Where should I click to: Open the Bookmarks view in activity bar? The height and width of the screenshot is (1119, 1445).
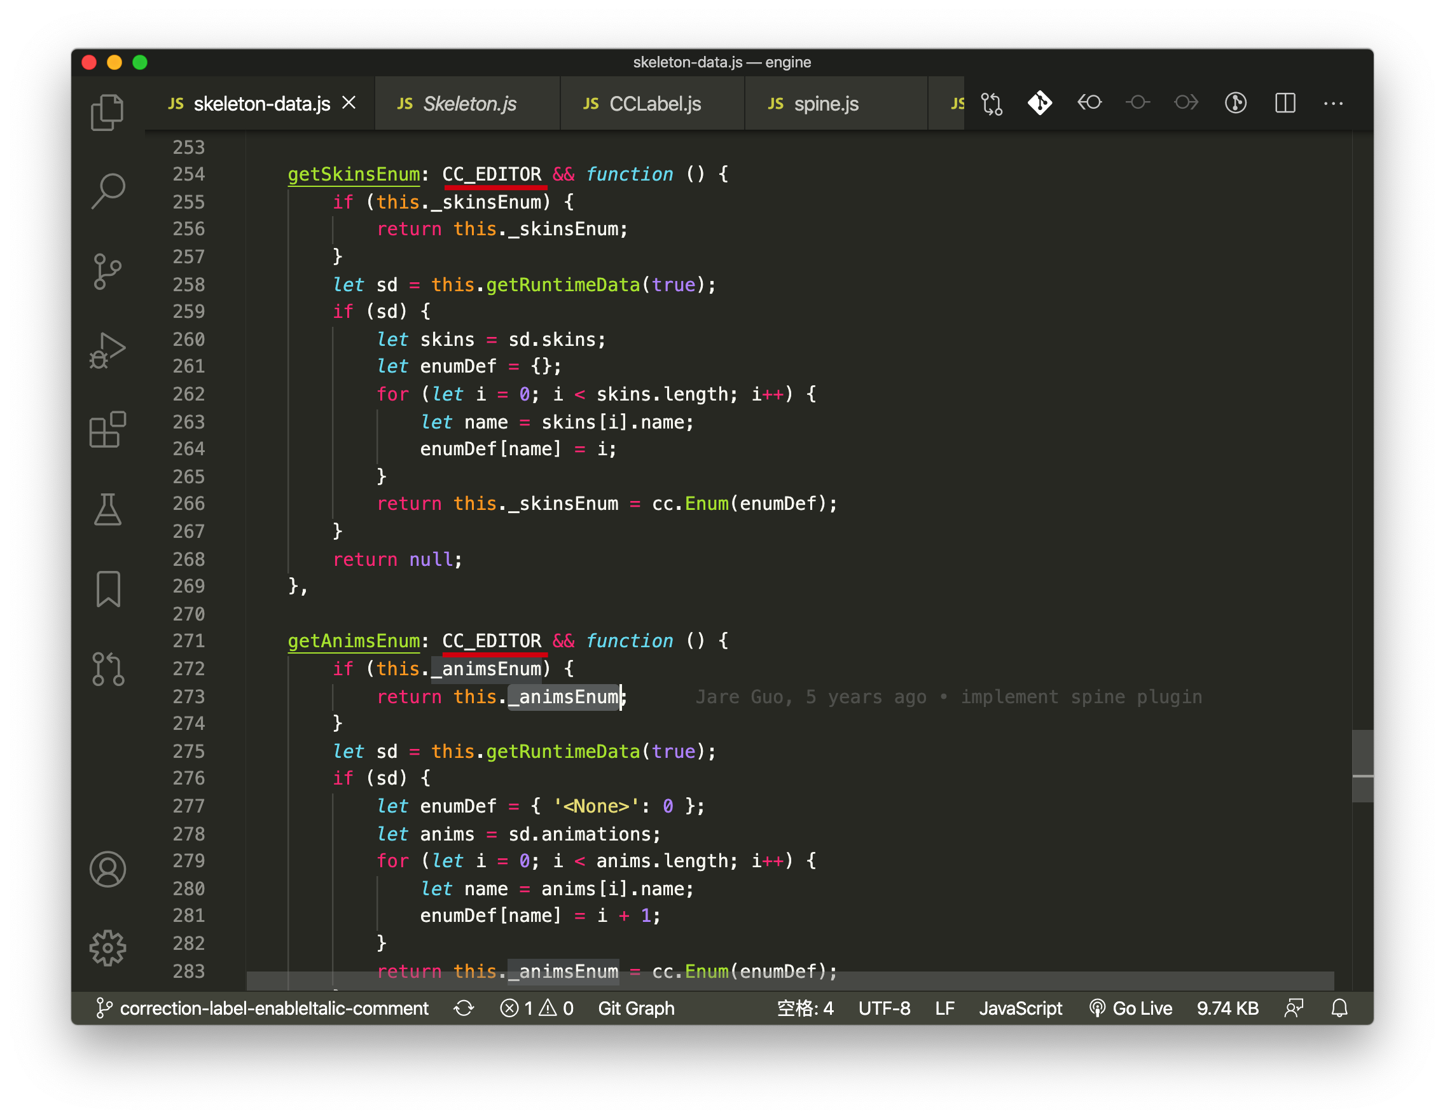tap(107, 589)
